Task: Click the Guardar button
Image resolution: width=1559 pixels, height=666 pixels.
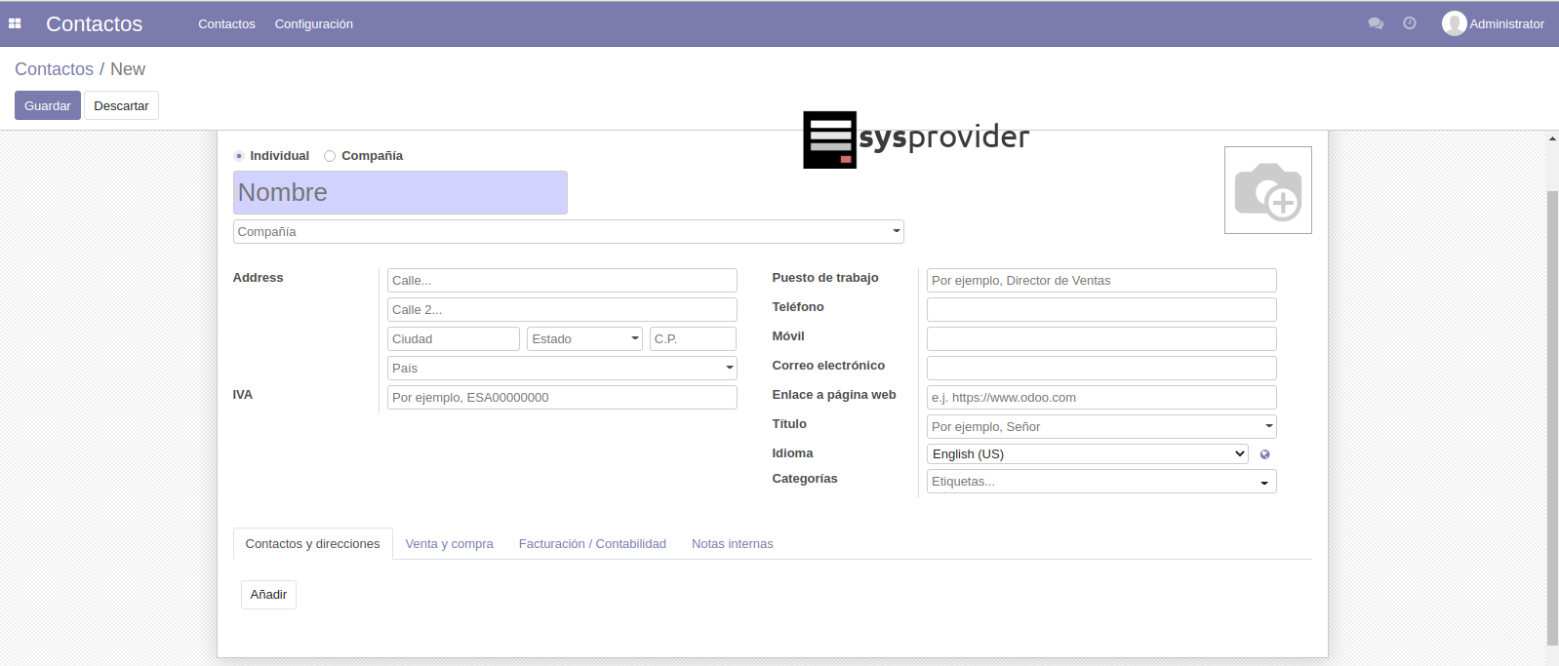Action: pos(47,105)
